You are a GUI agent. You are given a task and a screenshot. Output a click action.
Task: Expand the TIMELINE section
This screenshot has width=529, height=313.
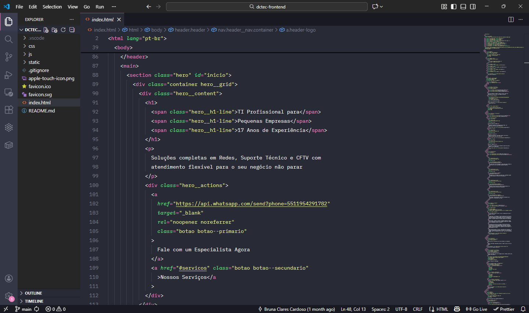point(35,301)
